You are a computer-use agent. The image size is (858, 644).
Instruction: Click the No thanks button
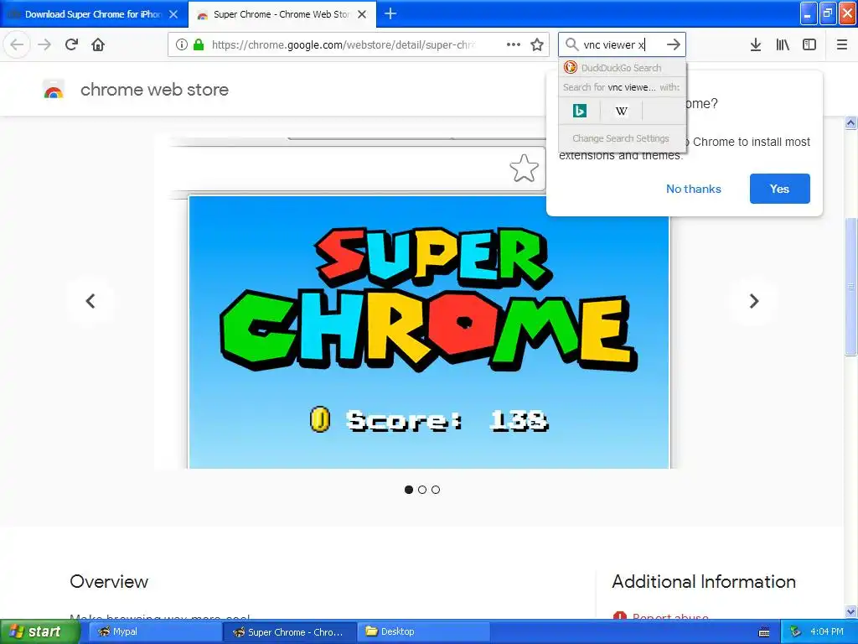coord(693,189)
